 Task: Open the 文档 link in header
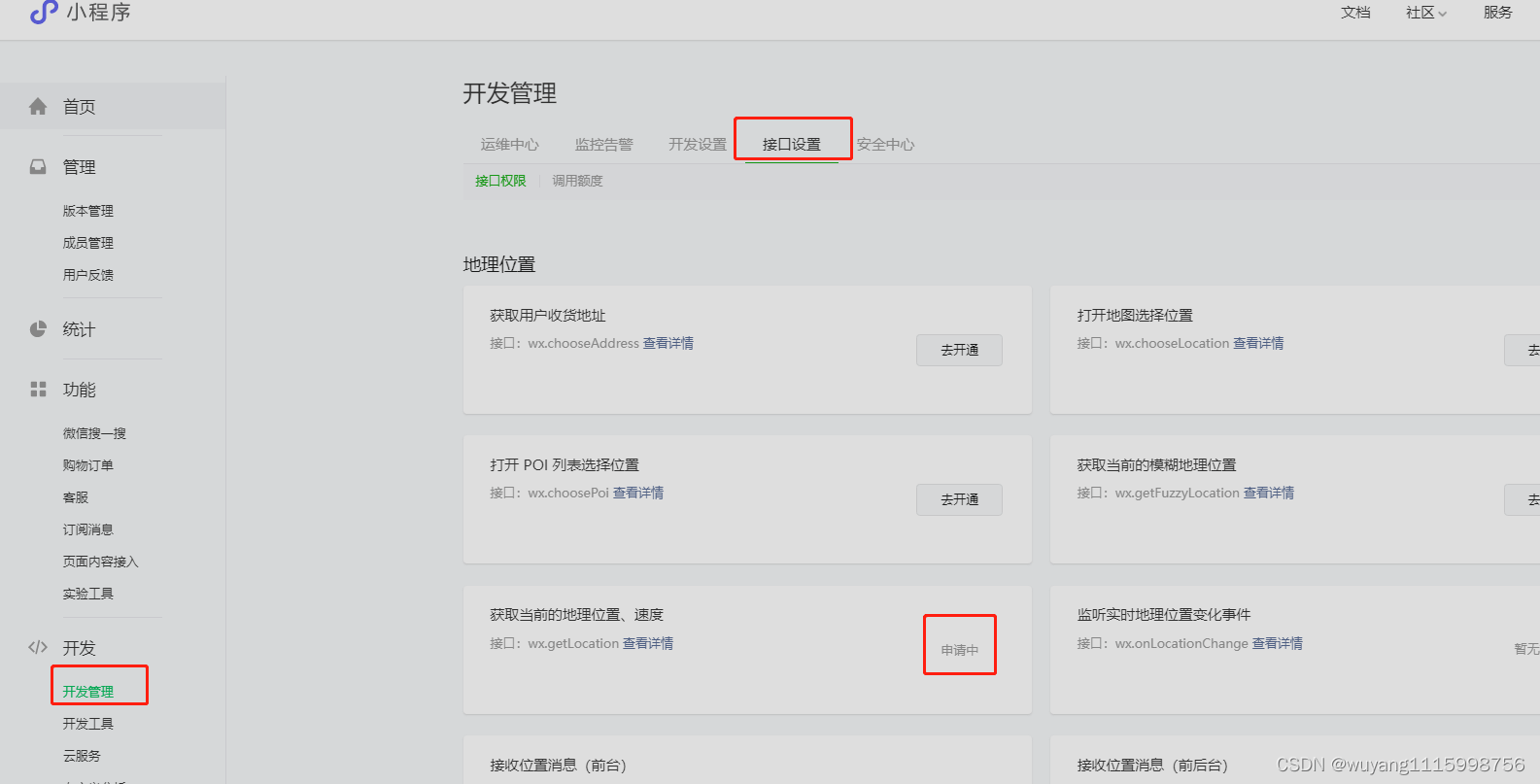(x=1355, y=13)
